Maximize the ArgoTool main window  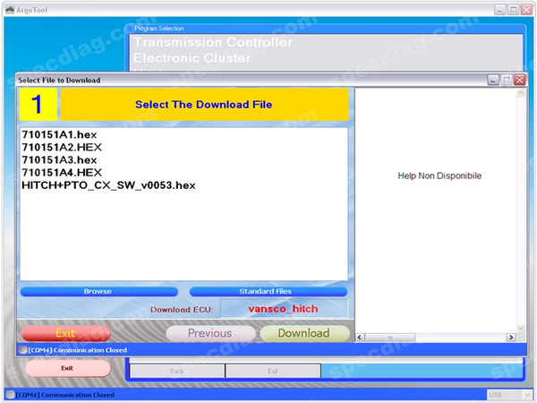(x=514, y=10)
